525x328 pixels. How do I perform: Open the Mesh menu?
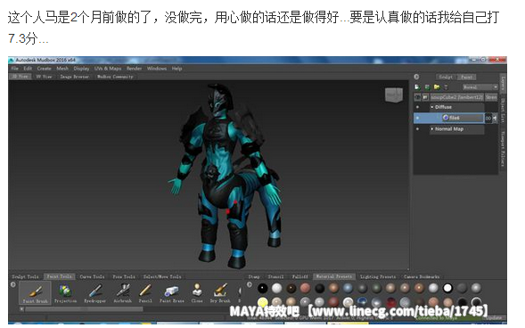pyautogui.click(x=62, y=69)
